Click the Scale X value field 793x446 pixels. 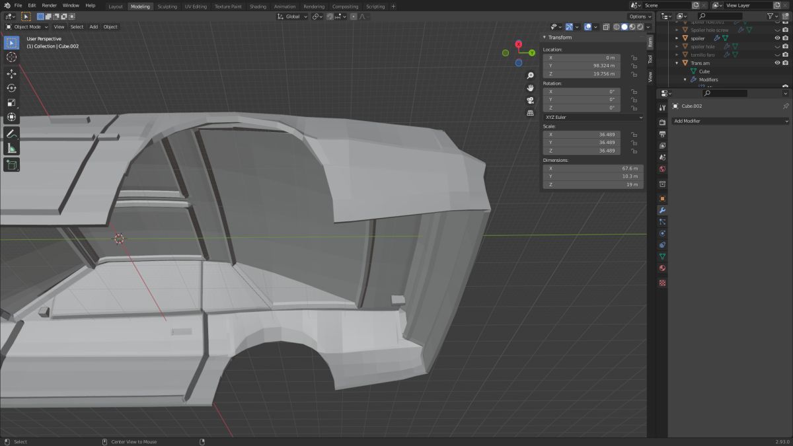pos(582,135)
